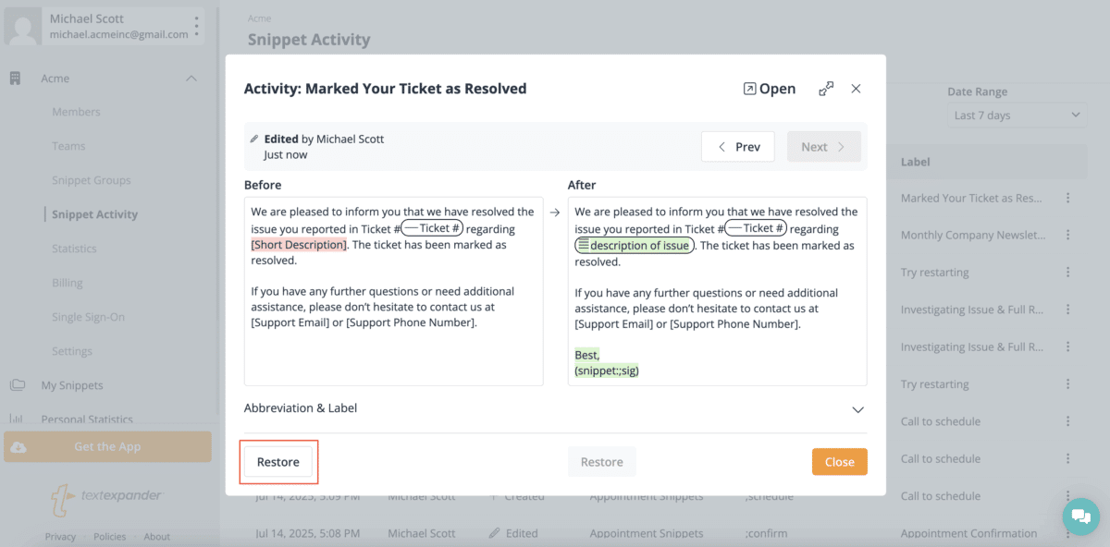This screenshot has height=547, width=1110.
Task: Open Statistics in sidebar
Action: coord(74,249)
